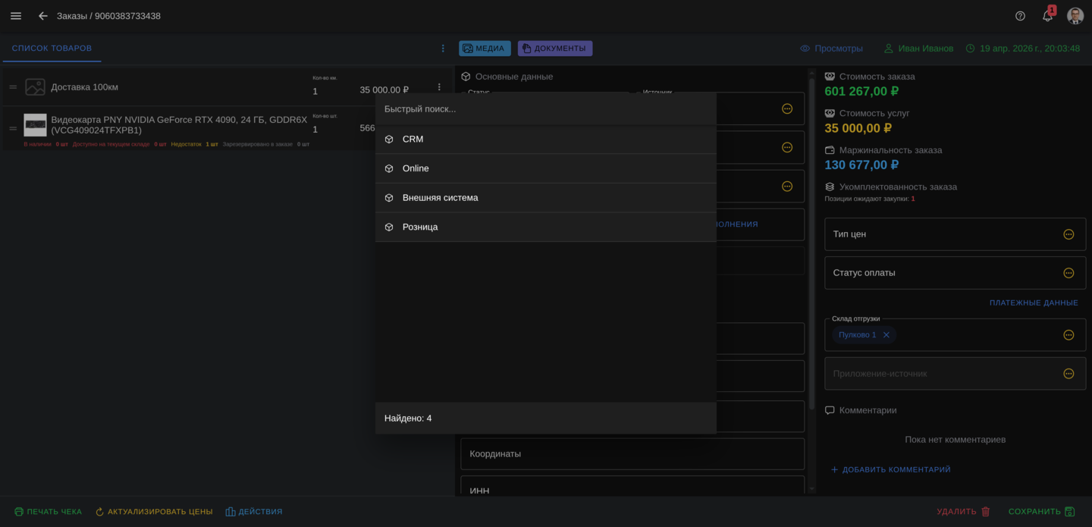Image resolution: width=1092 pixels, height=527 pixels.
Task: Open the Приложение-источник selector
Action: point(1068,374)
